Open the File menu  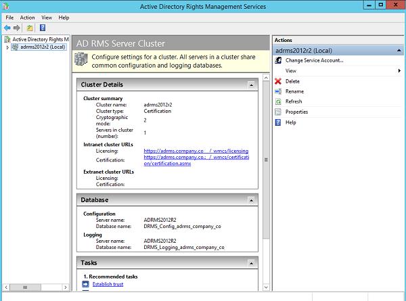9,18
